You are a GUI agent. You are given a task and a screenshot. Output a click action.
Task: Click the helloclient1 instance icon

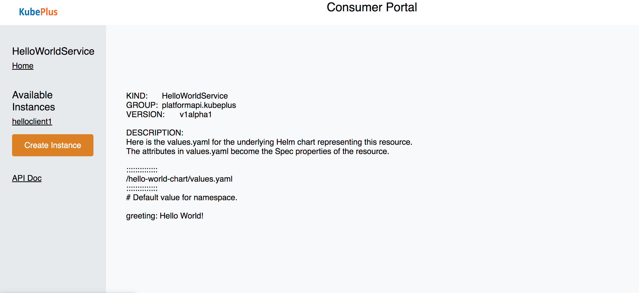coord(32,122)
